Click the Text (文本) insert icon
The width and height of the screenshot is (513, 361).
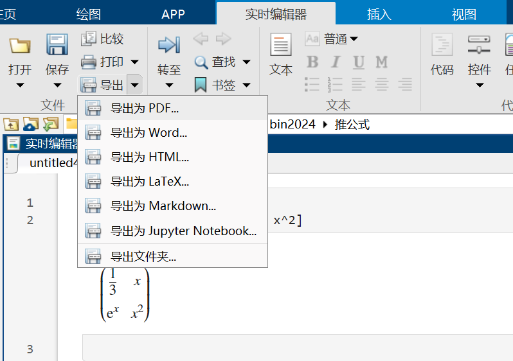[x=281, y=45]
